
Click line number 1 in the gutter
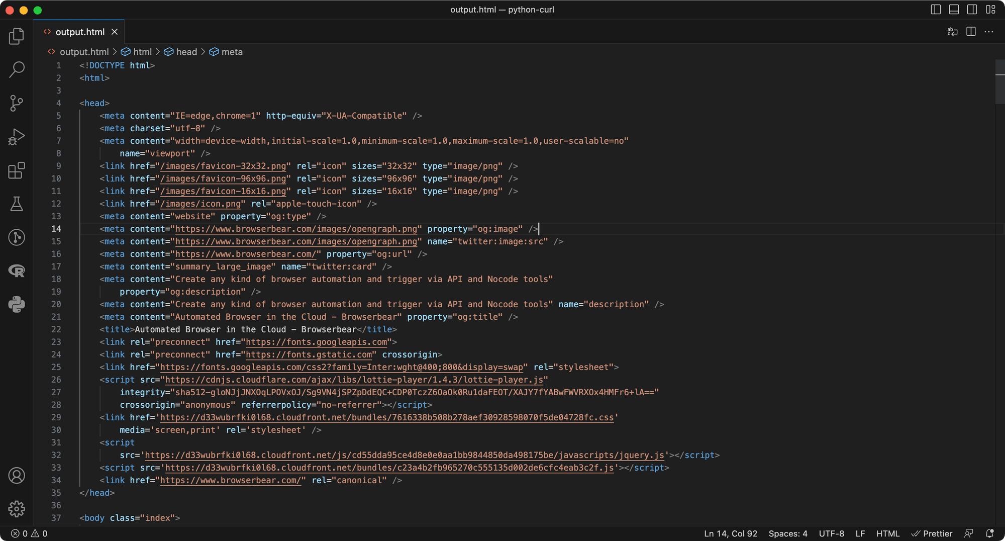point(59,65)
